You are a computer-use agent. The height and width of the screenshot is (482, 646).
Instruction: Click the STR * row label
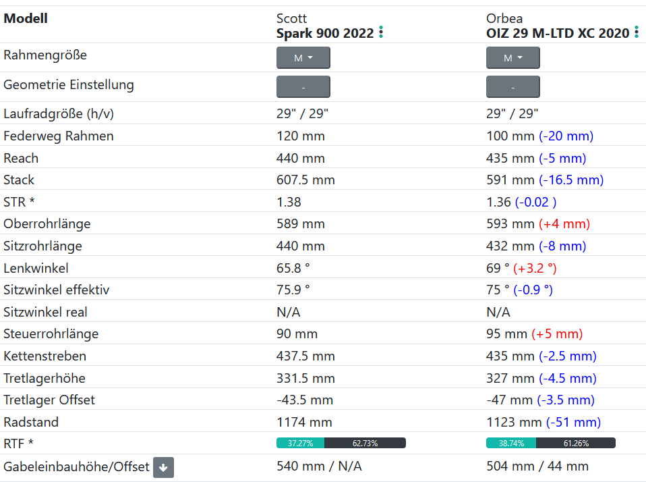19,202
